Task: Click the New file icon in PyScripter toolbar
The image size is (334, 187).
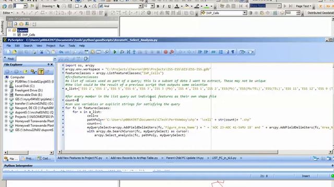Action: 8,52
